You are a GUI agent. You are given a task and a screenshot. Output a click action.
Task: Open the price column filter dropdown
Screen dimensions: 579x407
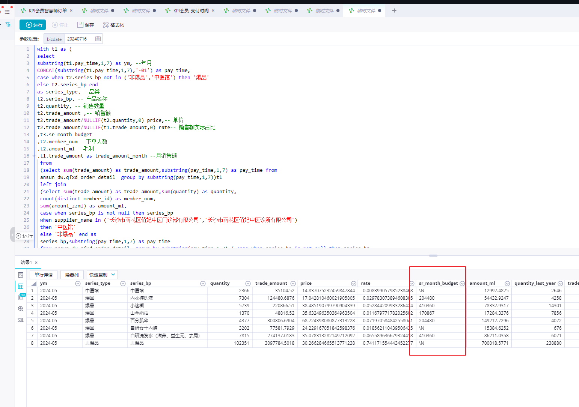click(353, 284)
